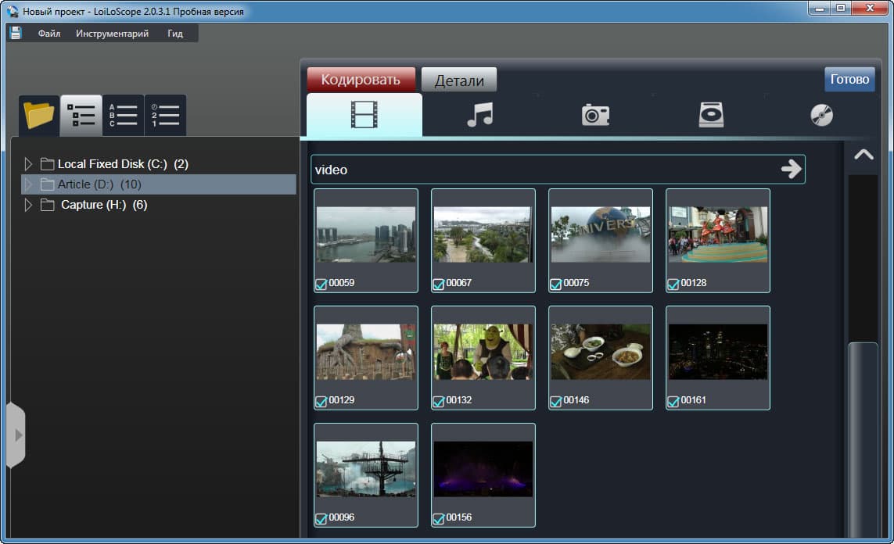This screenshot has width=894, height=544.
Task: Select the disc burning tab icon
Action: (821, 116)
